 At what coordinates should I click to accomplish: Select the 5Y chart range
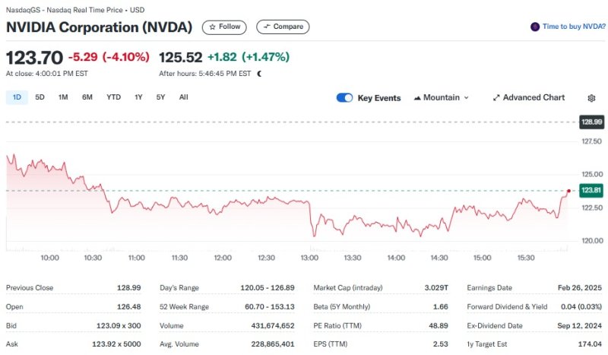tap(160, 97)
